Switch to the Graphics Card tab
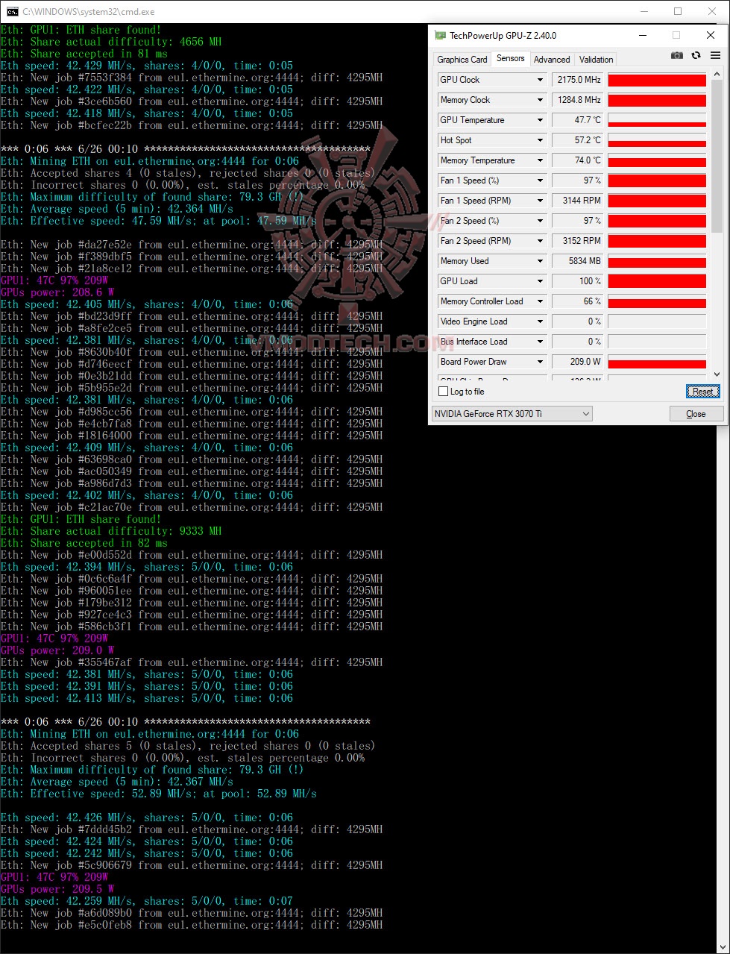Screen dimensions: 730x954 pos(462,60)
